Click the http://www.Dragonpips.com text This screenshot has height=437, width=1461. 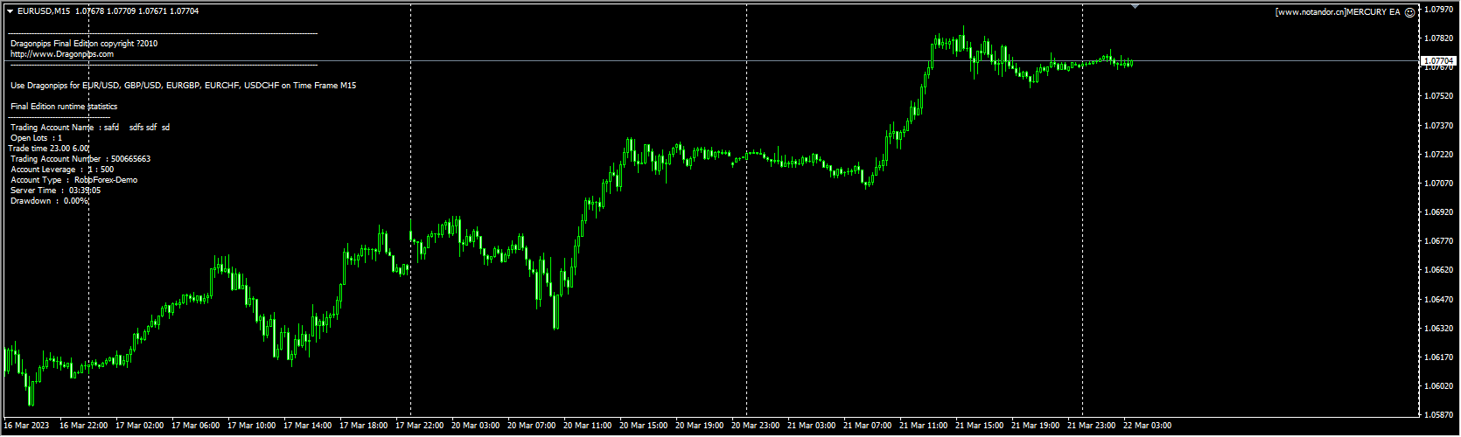[62, 54]
